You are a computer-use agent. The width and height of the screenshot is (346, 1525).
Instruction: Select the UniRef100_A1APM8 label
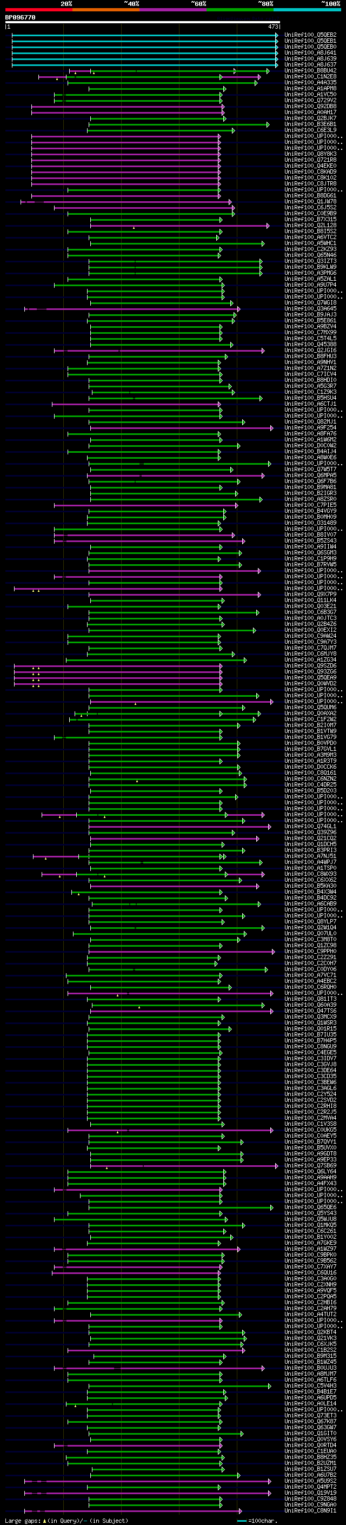pyautogui.click(x=310, y=88)
